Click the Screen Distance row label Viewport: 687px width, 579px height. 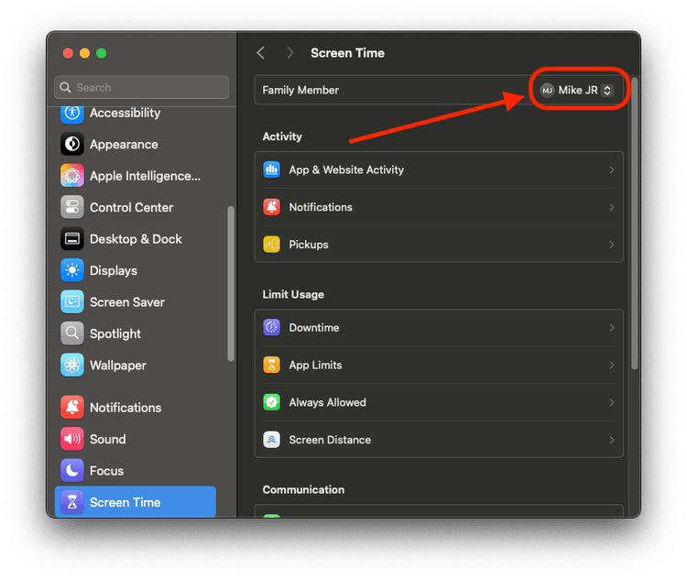pyautogui.click(x=330, y=440)
